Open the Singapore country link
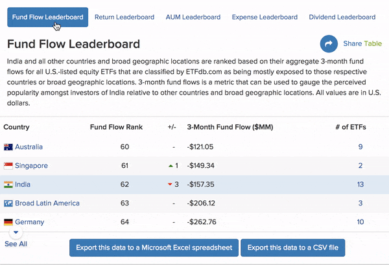This screenshot has width=389, height=265. tap(31, 166)
